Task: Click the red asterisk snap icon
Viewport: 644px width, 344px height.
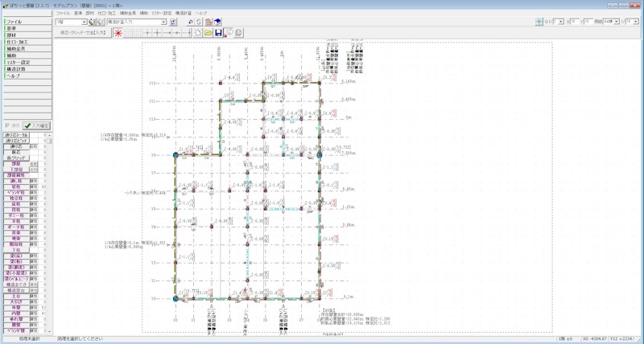Action: [x=118, y=33]
